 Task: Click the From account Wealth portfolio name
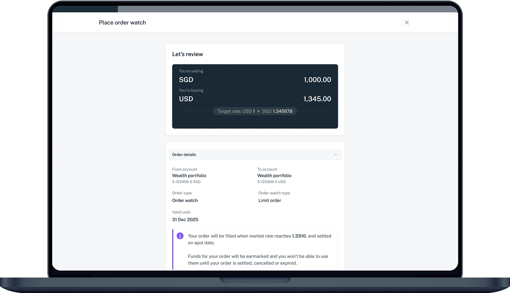tap(189, 176)
